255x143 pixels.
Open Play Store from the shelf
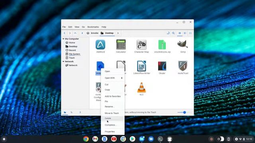pos(132,139)
